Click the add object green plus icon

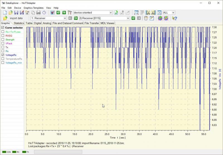click(x=116, y=13)
